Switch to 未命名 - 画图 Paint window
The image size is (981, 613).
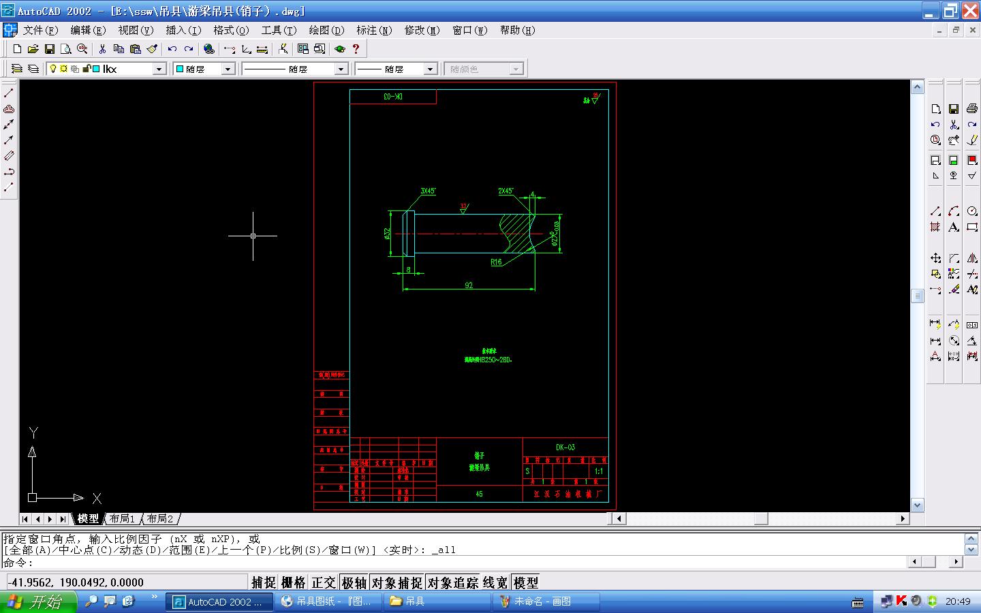[546, 601]
